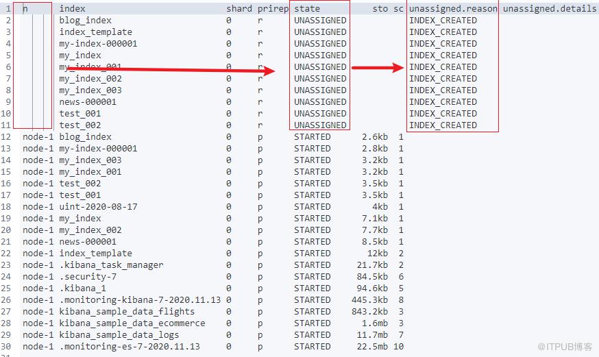Select the 'prirep' column header
599x357 pixels.
pos(273,9)
